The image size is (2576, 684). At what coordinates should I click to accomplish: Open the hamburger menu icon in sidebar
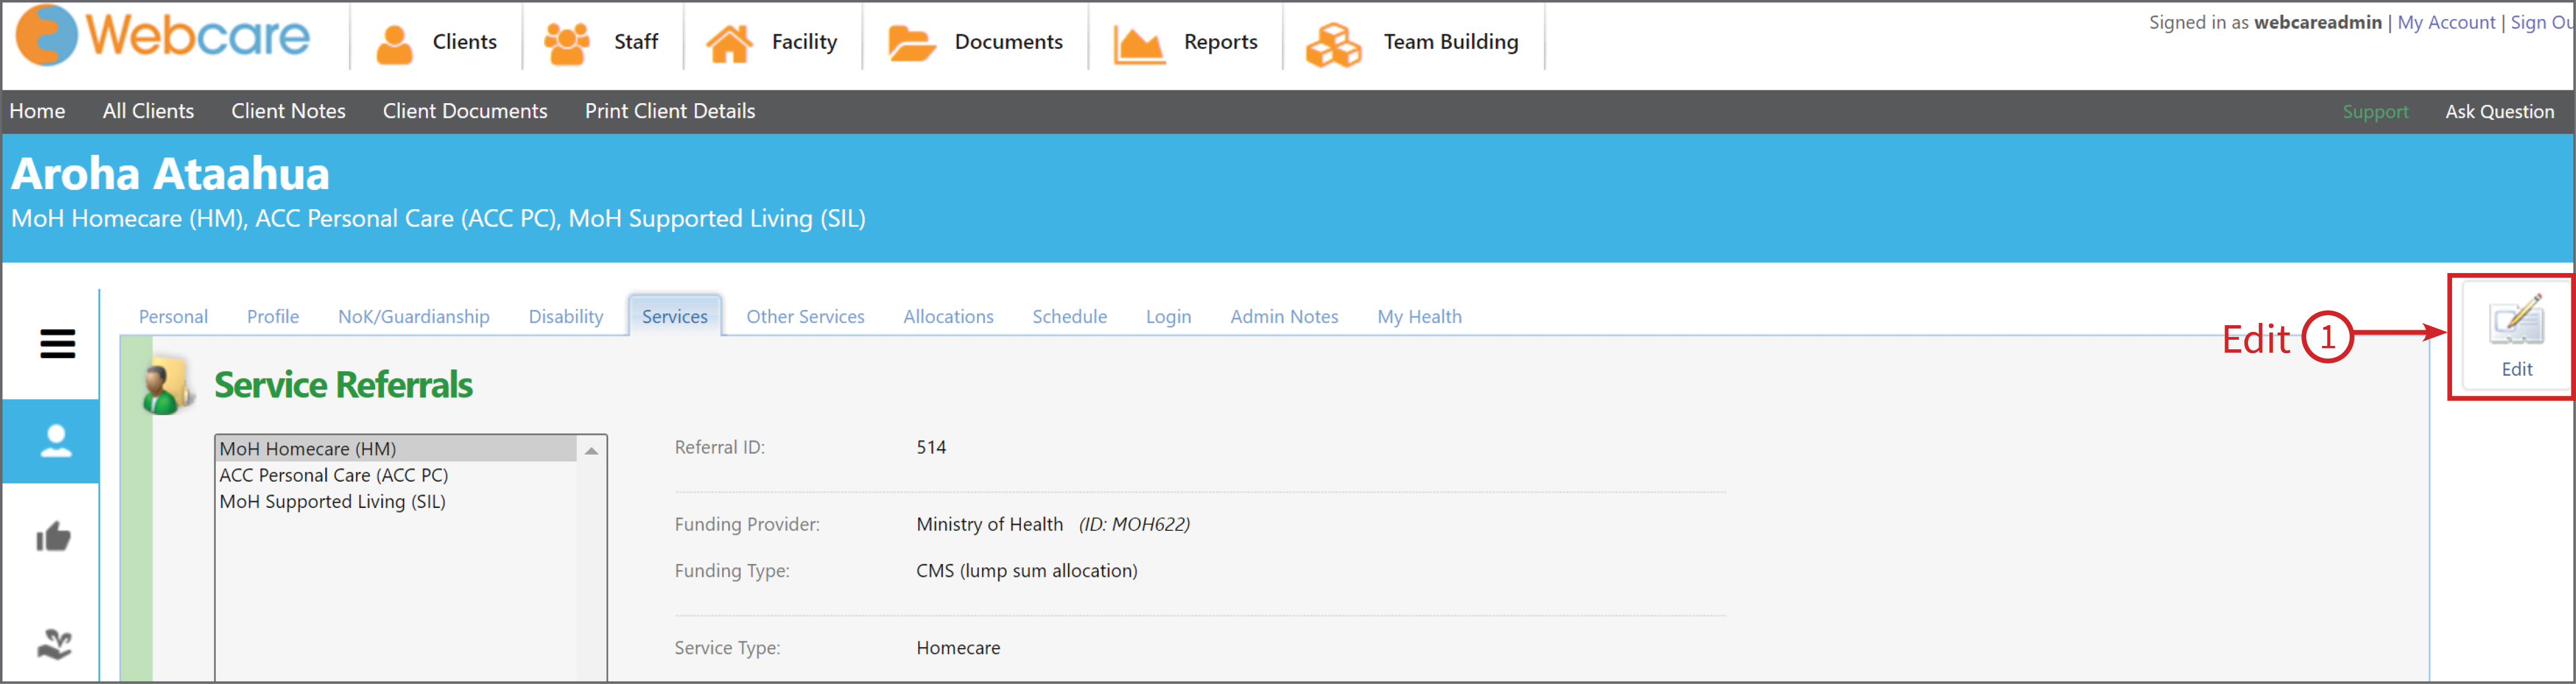click(x=57, y=343)
